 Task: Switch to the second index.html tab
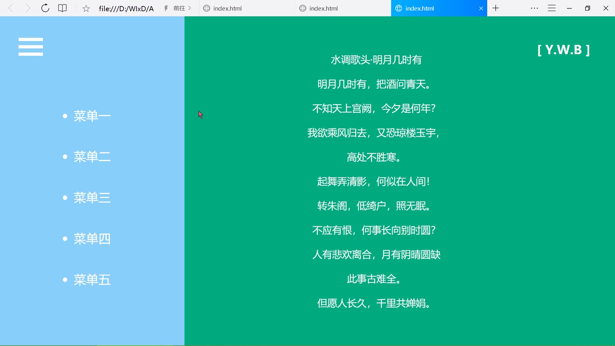343,8
